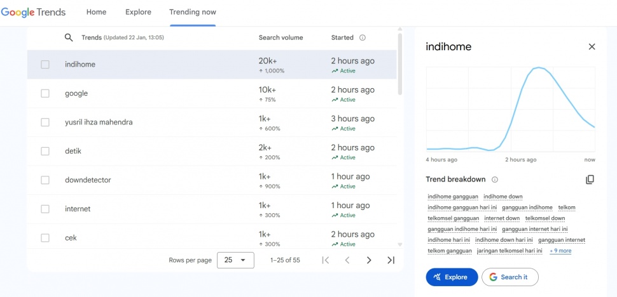Copy the trend breakdown terms
Viewport: 617px width, 297px height.
590,180
